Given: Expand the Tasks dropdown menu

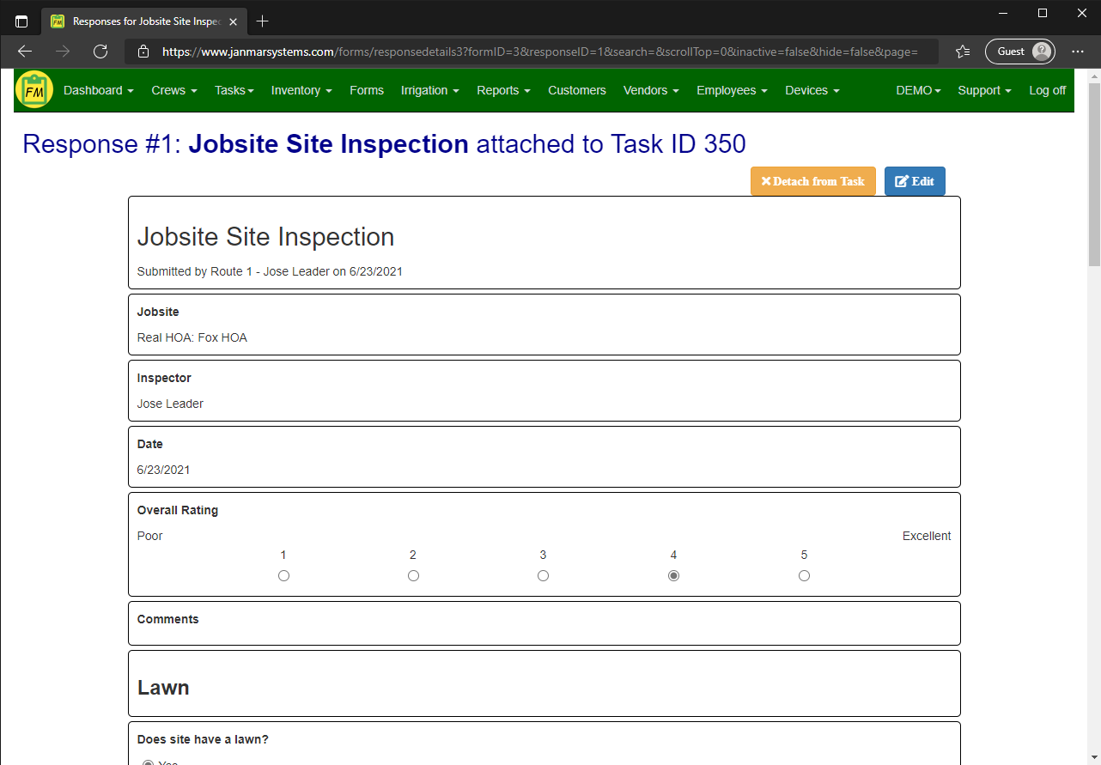Looking at the screenshot, I should click(234, 90).
